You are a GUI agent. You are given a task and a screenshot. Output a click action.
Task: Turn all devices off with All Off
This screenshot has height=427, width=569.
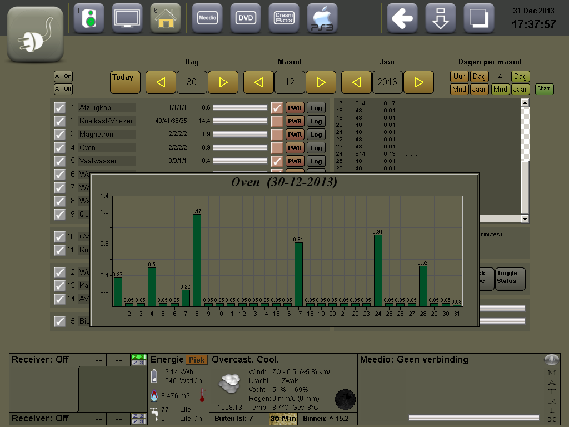click(63, 89)
